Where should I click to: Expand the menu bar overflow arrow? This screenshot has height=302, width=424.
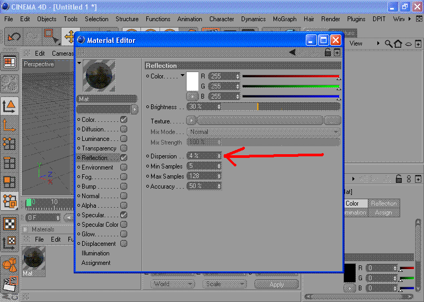(409, 19)
